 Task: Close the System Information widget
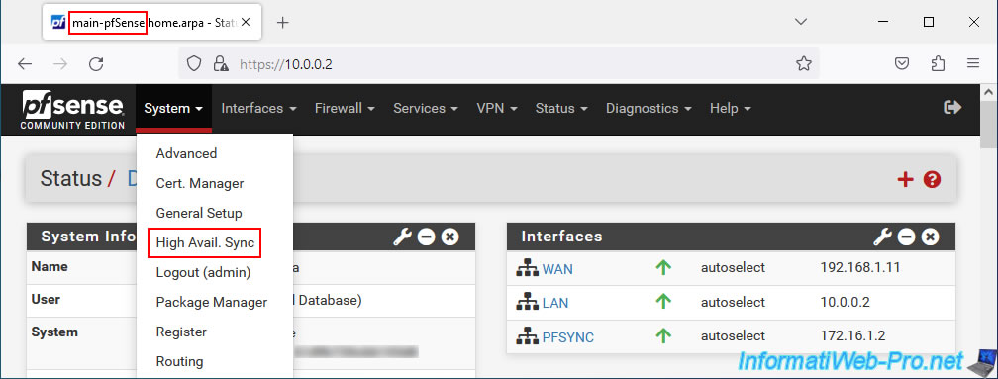coord(449,237)
